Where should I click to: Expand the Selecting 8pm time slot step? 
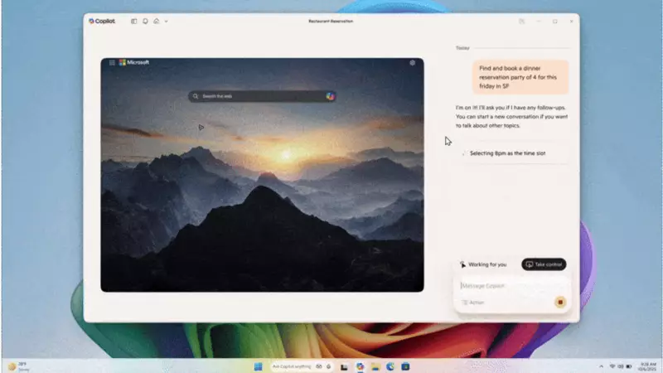(x=507, y=153)
